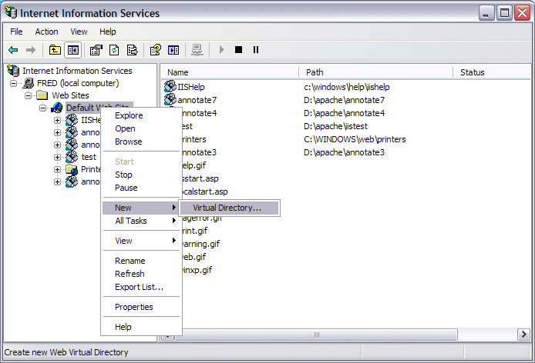This screenshot has width=535, height=363.
Task: Select the path D:\apache\annotate7
Action: pos(344,100)
